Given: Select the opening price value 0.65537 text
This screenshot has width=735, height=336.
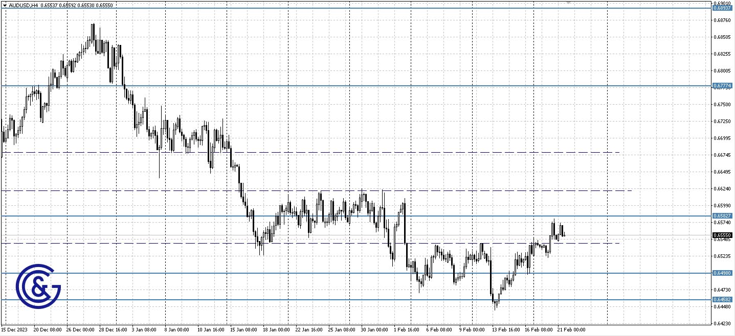Looking at the screenshot, I should pos(49,5).
